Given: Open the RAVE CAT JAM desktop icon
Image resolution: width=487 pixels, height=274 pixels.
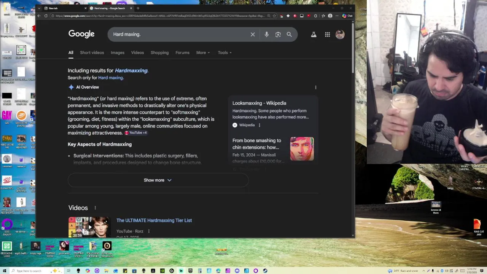Looking at the screenshot, I should [x=478, y=228].
